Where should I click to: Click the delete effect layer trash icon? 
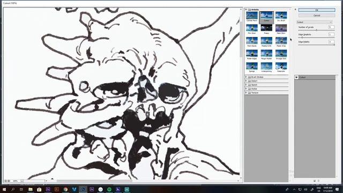click(x=318, y=181)
